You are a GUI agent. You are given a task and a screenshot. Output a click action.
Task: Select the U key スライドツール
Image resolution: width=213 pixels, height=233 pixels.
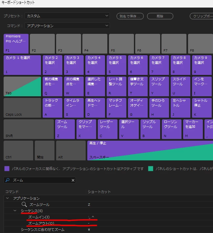click(181, 86)
